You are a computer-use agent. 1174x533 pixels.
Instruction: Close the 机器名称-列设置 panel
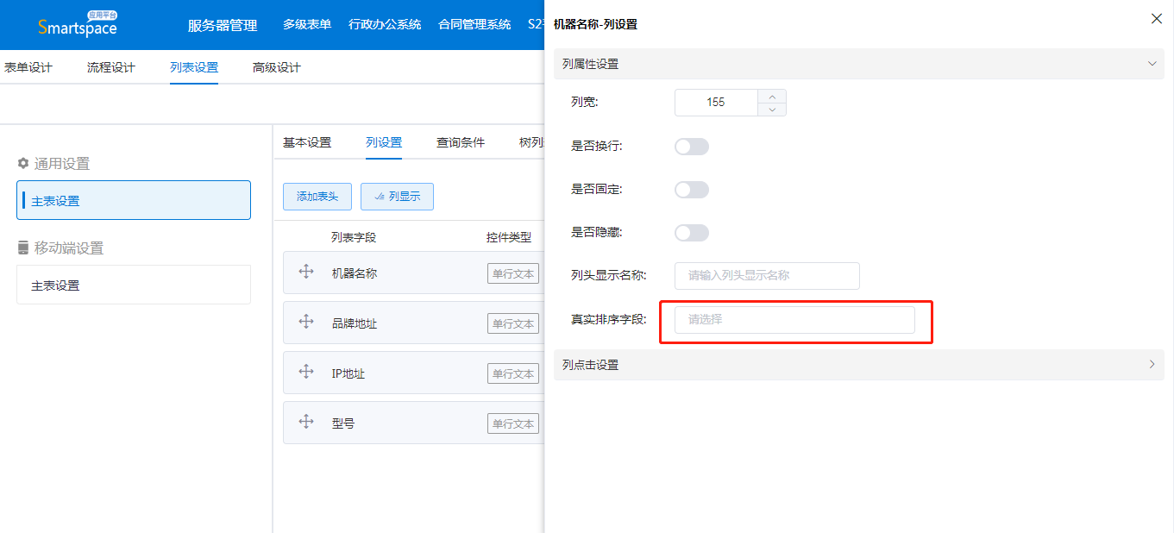click(x=1157, y=18)
